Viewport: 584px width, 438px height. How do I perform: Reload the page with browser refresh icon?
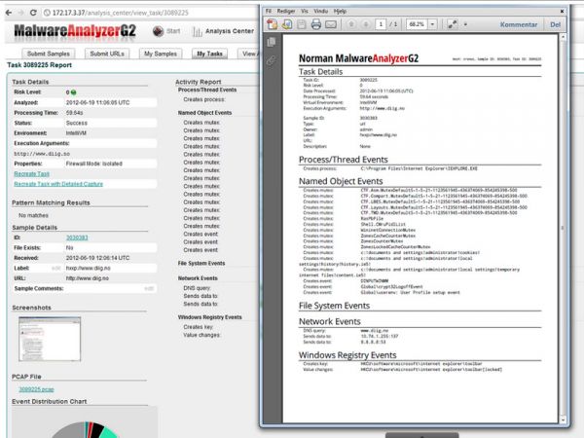(x=33, y=13)
